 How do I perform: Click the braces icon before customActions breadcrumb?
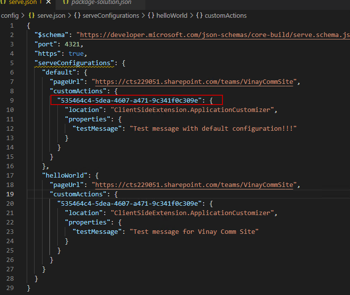pyautogui.click(x=199, y=16)
